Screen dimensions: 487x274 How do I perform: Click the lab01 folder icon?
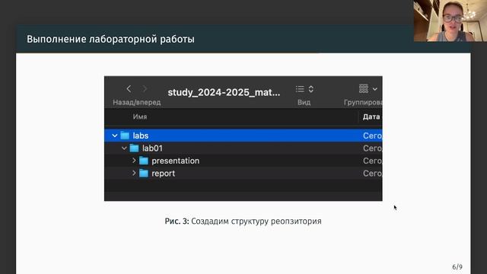pyautogui.click(x=134, y=148)
